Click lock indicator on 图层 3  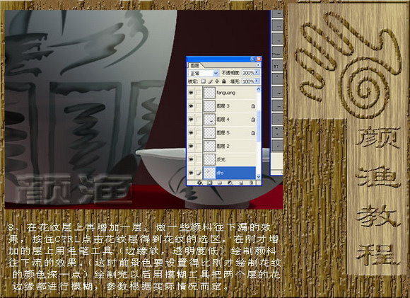[x=253, y=106]
